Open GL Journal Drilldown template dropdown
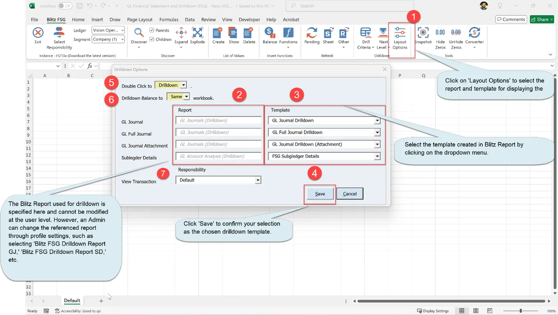This screenshot has height=315, width=558. (x=377, y=121)
